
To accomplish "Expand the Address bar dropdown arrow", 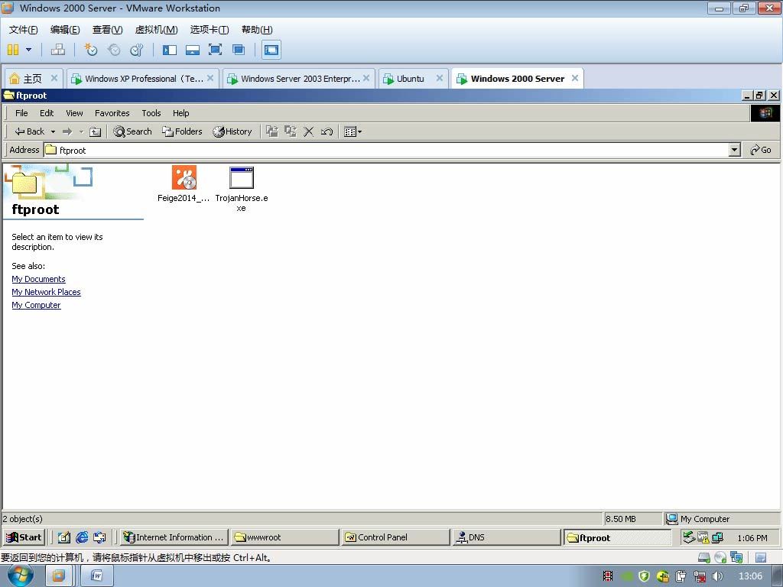I will pos(734,150).
